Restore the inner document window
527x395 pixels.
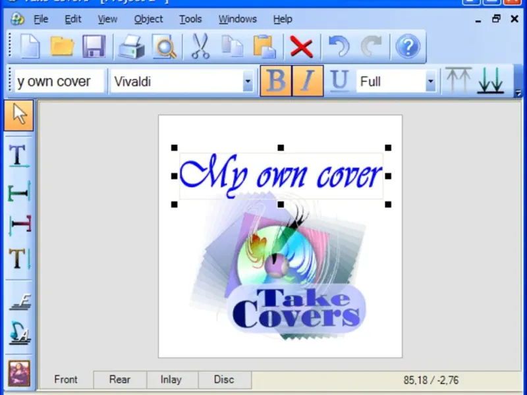point(496,19)
